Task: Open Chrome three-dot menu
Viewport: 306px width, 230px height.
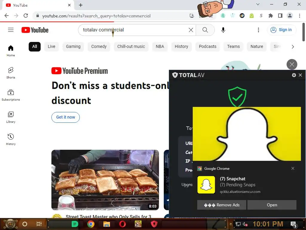Action: coord(299,16)
